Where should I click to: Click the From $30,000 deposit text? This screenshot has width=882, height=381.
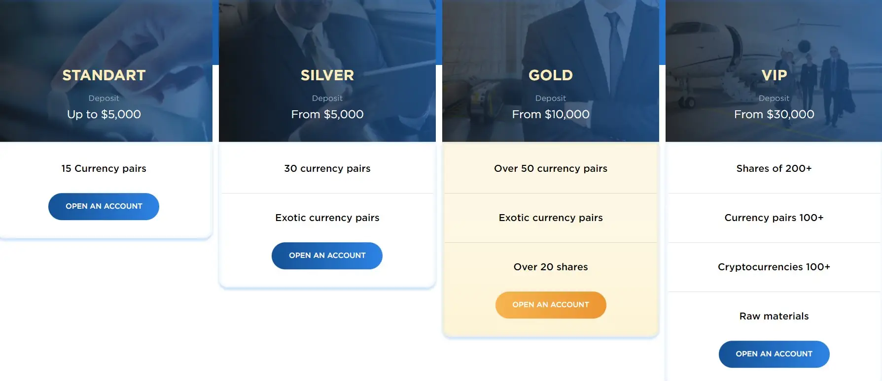[774, 114]
